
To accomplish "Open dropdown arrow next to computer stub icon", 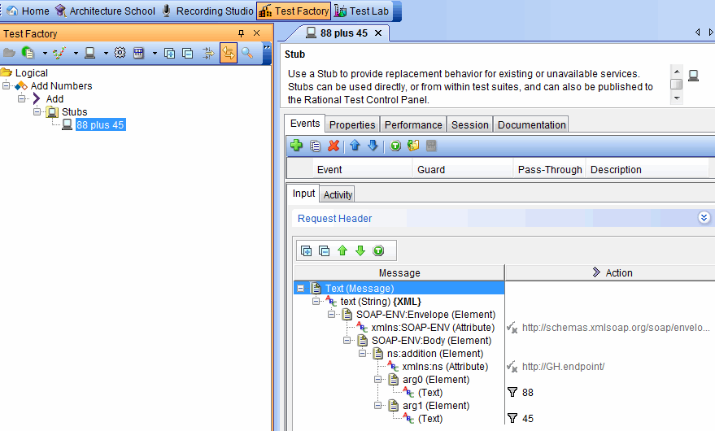I will click(x=106, y=54).
